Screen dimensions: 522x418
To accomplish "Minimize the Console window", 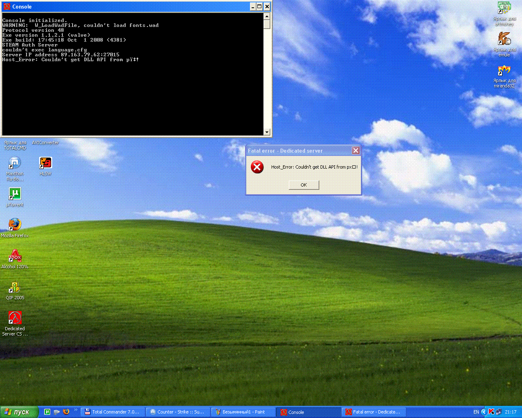I will (x=253, y=7).
